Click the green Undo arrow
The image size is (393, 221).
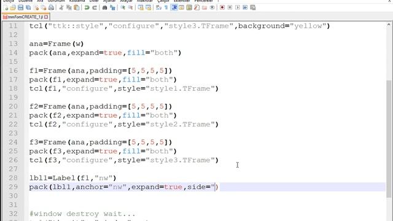point(87,7)
